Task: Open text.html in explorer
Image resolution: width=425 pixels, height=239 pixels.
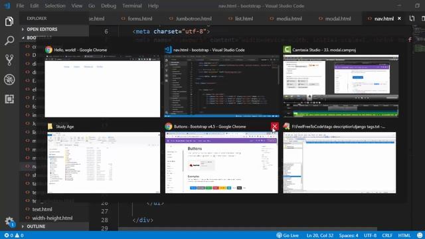Action: pos(42,210)
